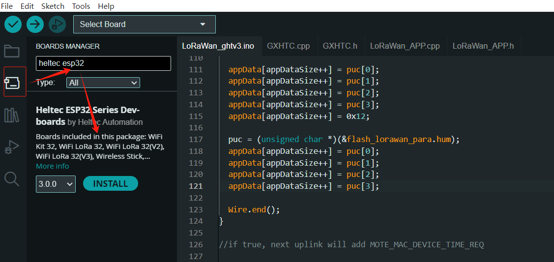Click the Verify checkmark button
Image resolution: width=554 pixels, height=262 pixels.
(x=13, y=24)
